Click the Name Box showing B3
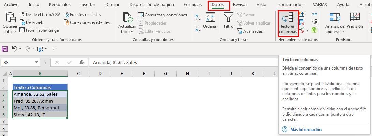 (18, 62)
